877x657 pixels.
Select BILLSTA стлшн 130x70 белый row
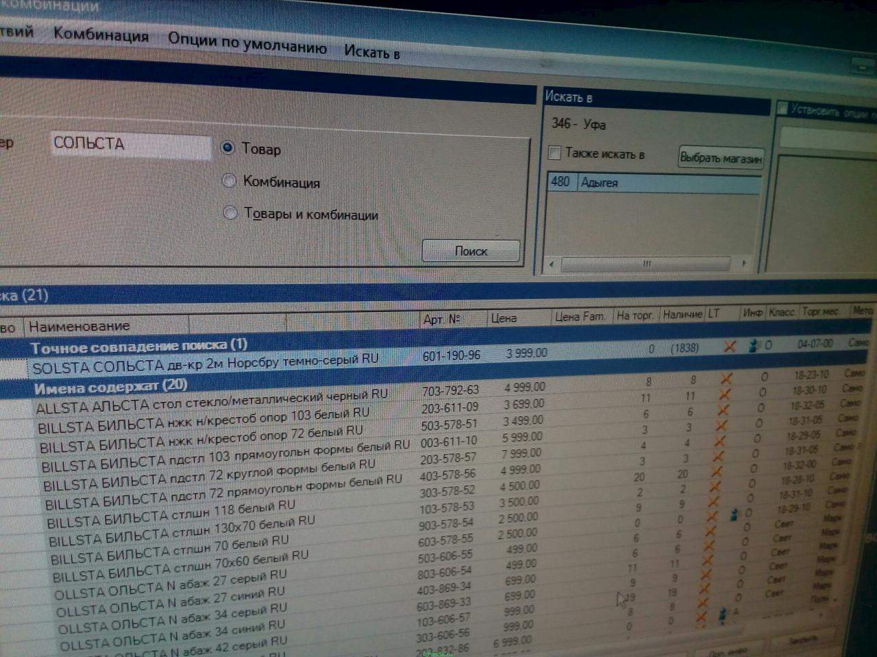182,531
